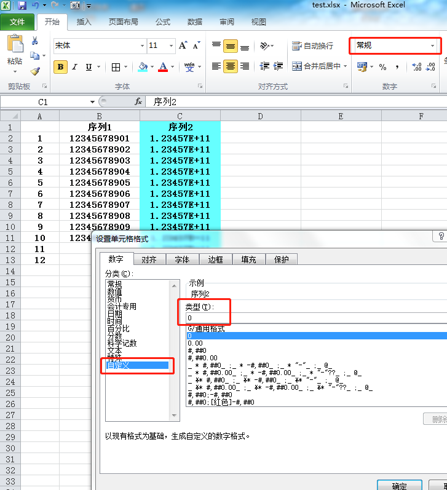Toggle middle vertical alignment
This screenshot has width=447, height=490.
(231, 46)
